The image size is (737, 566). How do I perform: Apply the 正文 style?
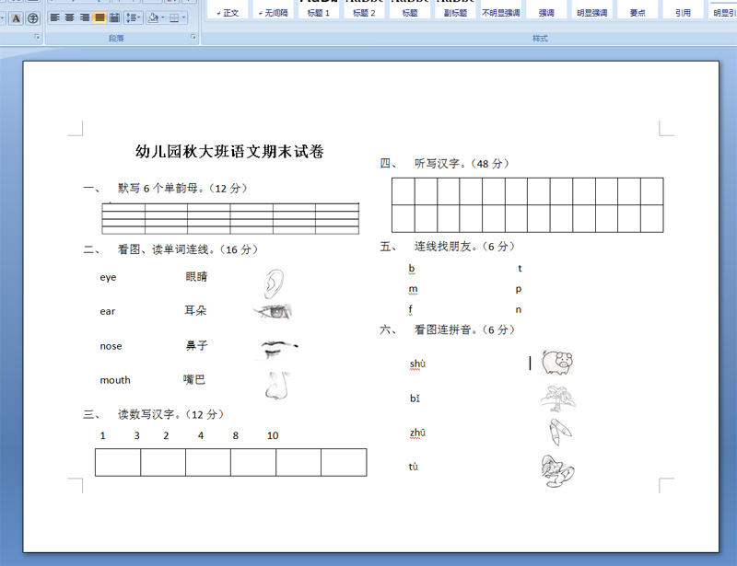(x=228, y=9)
